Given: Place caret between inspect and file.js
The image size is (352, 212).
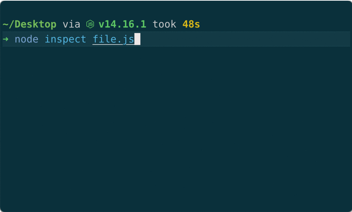Looking at the screenshot, I should 90,39.
